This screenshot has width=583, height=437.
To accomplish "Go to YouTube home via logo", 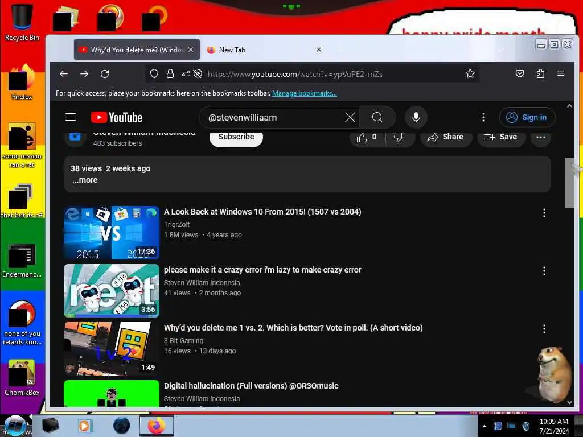I will coord(117,117).
